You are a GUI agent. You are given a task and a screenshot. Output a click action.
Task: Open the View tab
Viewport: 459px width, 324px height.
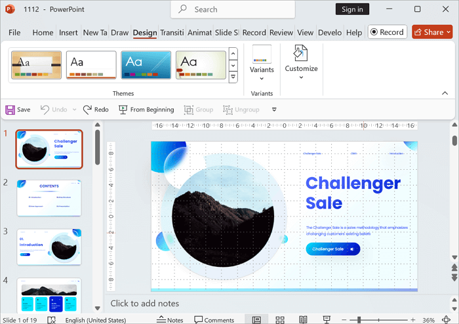(306, 33)
